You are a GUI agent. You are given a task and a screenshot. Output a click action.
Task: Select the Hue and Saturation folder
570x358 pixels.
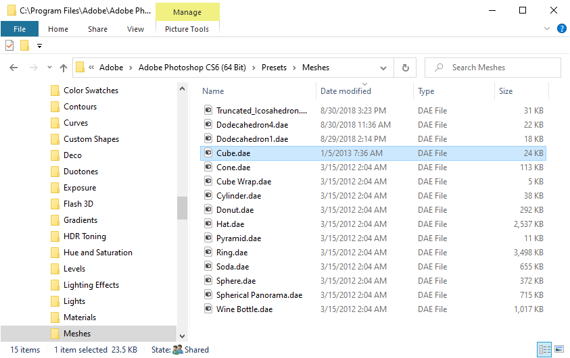pyautogui.click(x=98, y=253)
